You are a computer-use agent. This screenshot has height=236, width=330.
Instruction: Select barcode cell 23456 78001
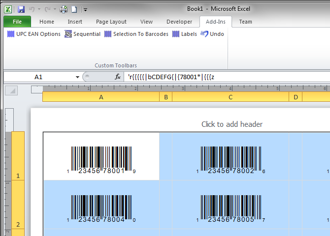[101, 156]
